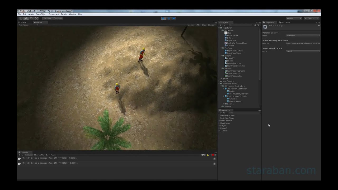Image resolution: width=338 pixels, height=190 pixels.
Task: Collapse the Shaders folder
Action: (221, 68)
